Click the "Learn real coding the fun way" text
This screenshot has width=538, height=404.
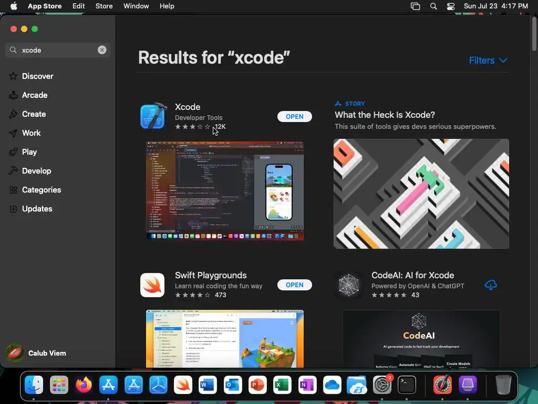point(219,286)
